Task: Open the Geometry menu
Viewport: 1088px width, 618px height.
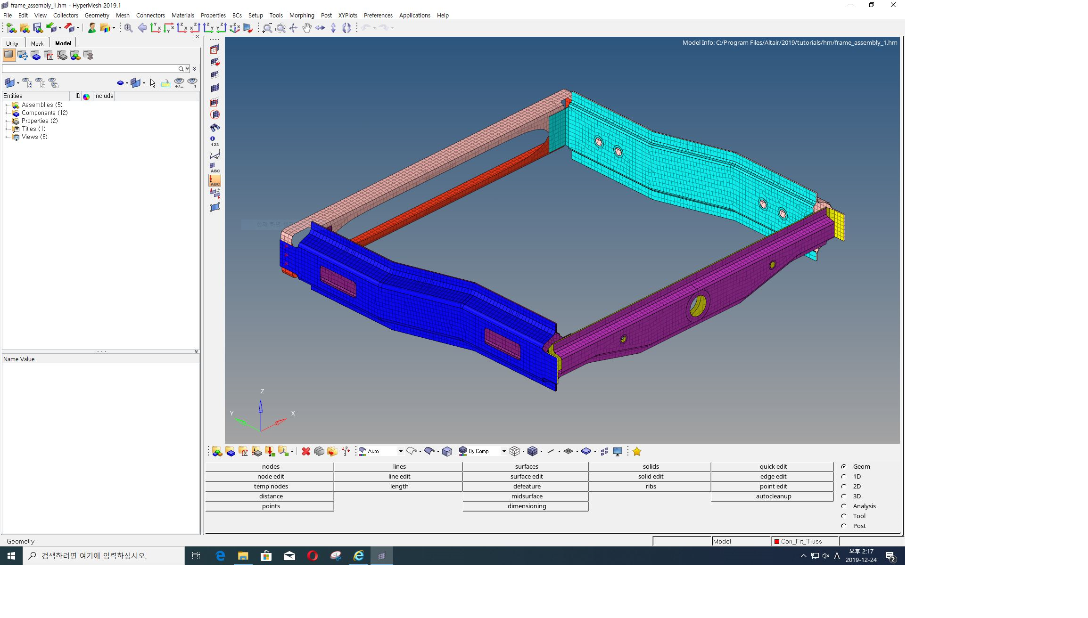Action: click(x=97, y=15)
